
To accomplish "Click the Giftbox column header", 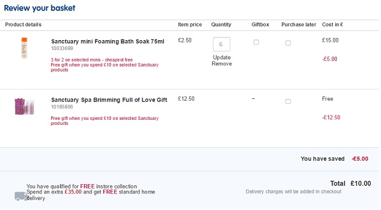I will 260,24.
